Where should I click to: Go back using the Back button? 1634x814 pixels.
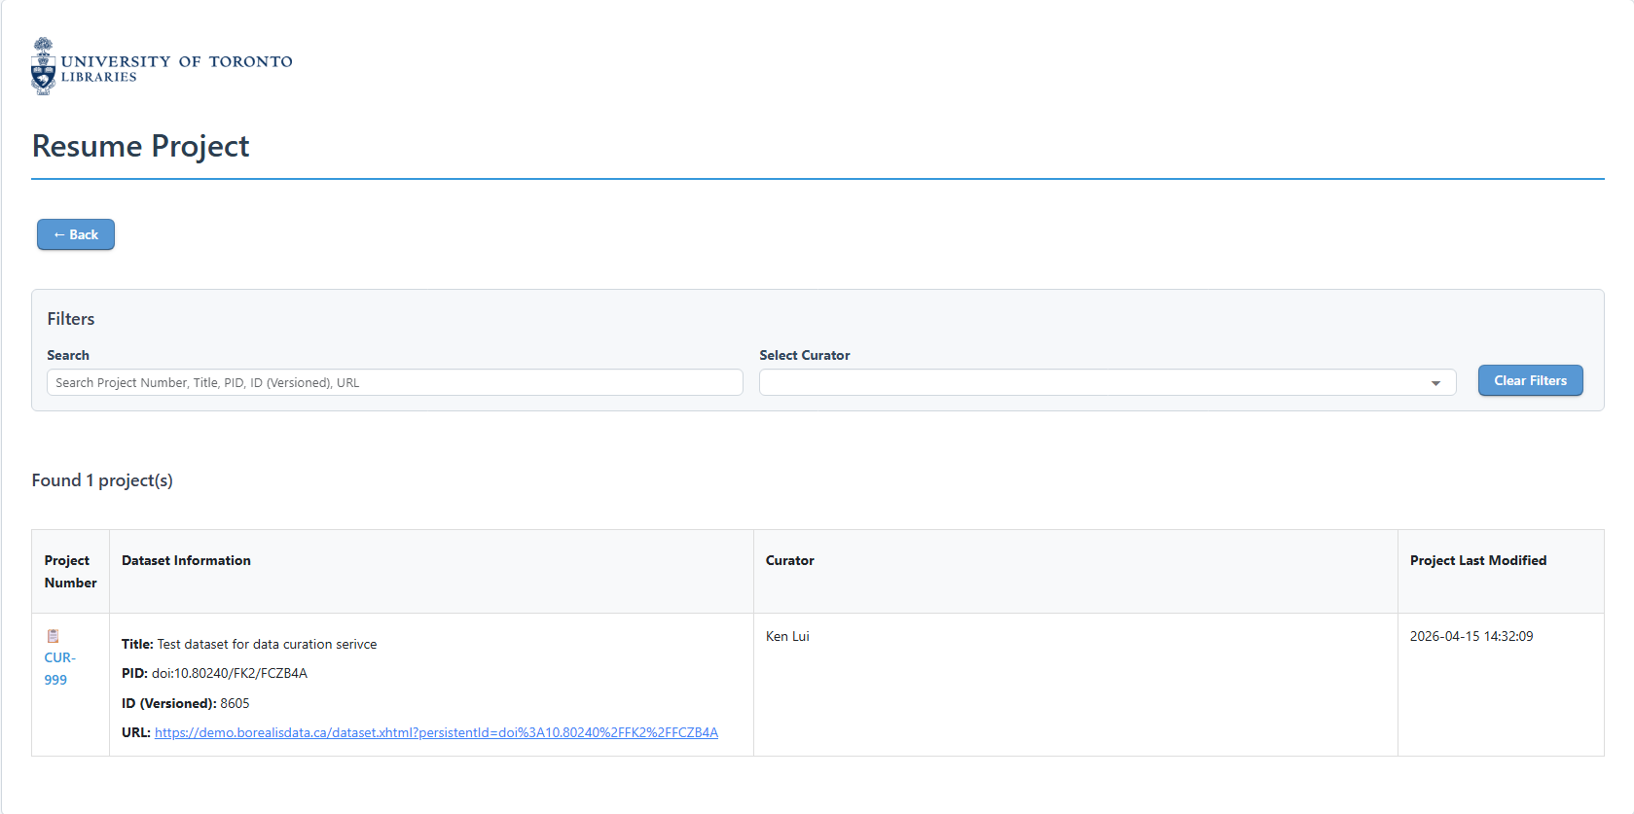76,234
